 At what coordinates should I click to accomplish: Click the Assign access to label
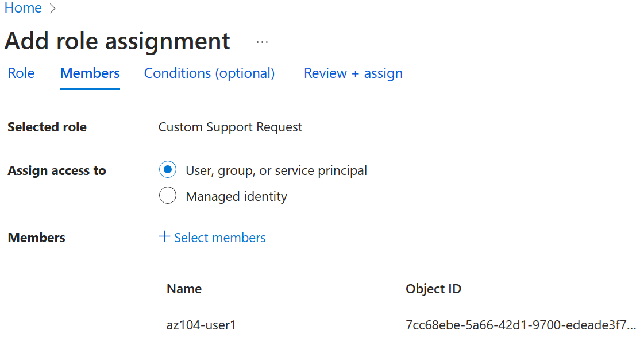click(57, 170)
